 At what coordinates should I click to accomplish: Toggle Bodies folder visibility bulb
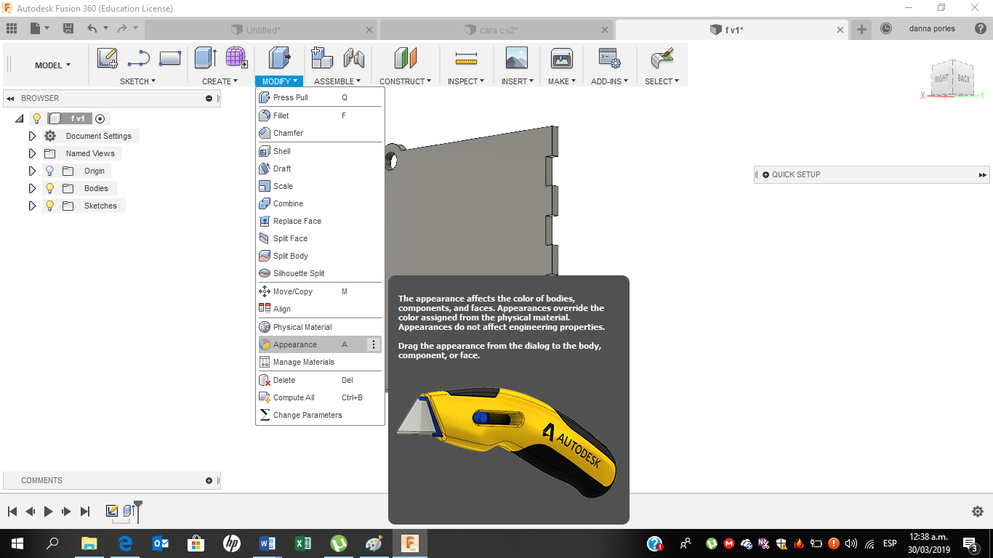pyautogui.click(x=49, y=188)
